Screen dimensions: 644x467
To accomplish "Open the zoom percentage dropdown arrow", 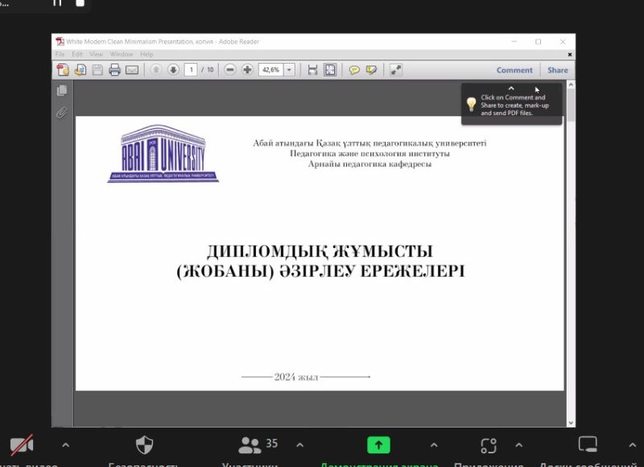I will click(x=289, y=70).
